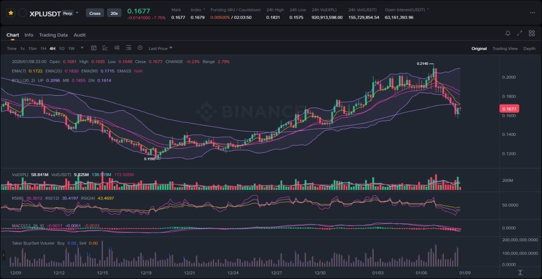This screenshot has height=279, width=542.
Task: Click the RSI(12) indicator label
Action: tap(52, 198)
